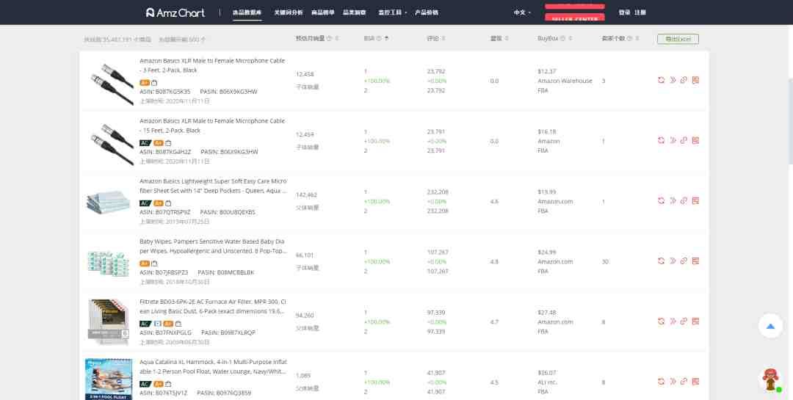Click help icon next to 预估月销量 header

[x=329, y=38]
